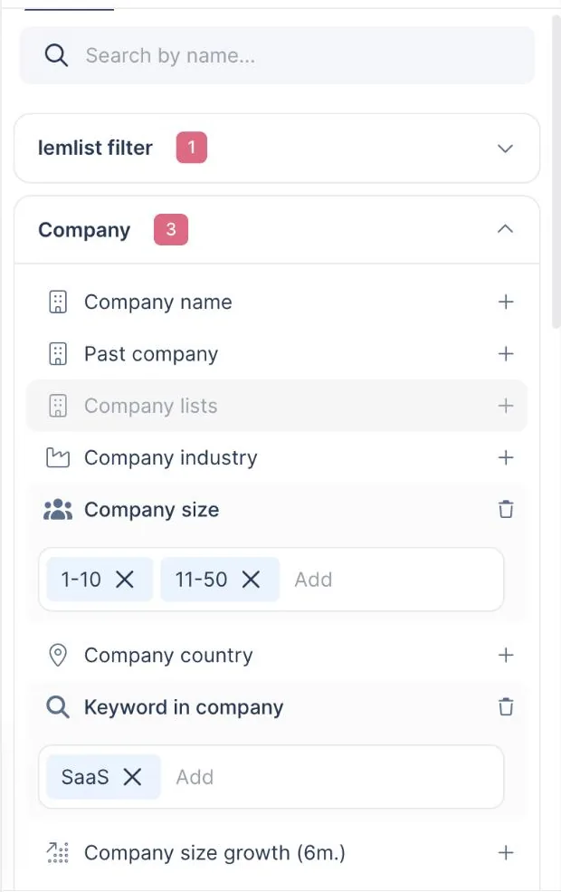Collapse the Company section chevron
This screenshot has width=561, height=892.
click(x=505, y=229)
